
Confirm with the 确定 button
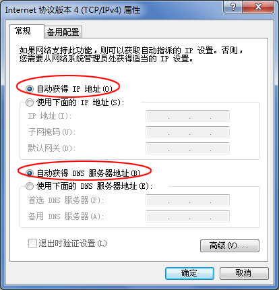[189, 273]
